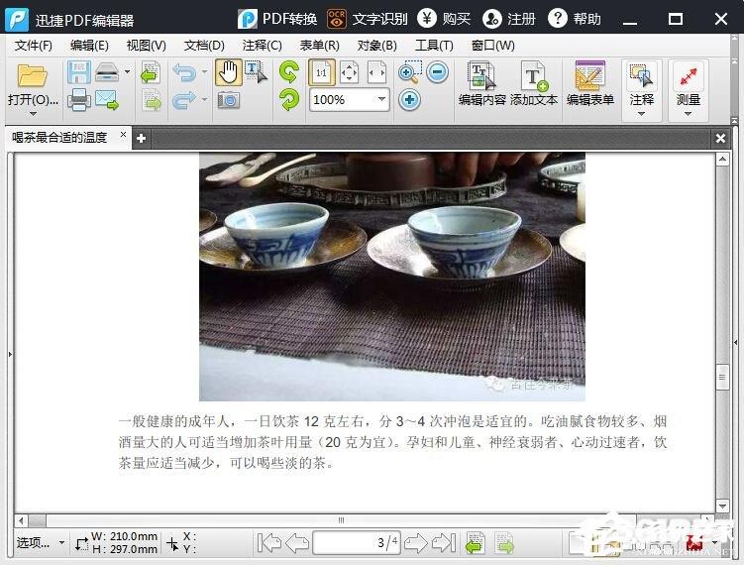The height and width of the screenshot is (565, 744).
Task: Fit page to window icon
Action: (x=350, y=72)
